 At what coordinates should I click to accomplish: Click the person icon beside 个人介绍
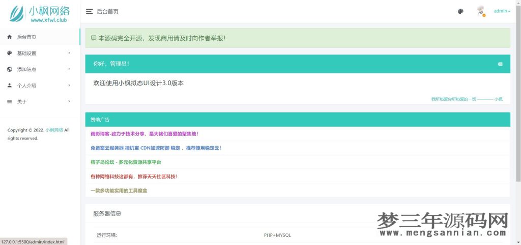[9, 86]
